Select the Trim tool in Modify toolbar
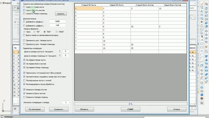 click(x=202, y=36)
